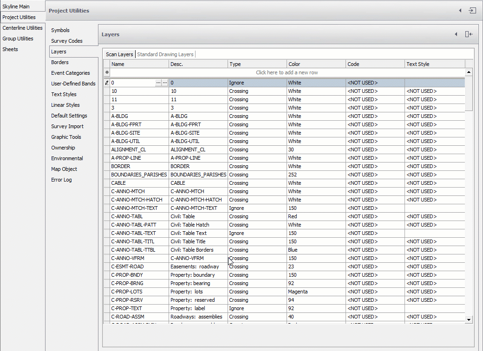
Task: Sort by the Type column header
Action: 257,64
